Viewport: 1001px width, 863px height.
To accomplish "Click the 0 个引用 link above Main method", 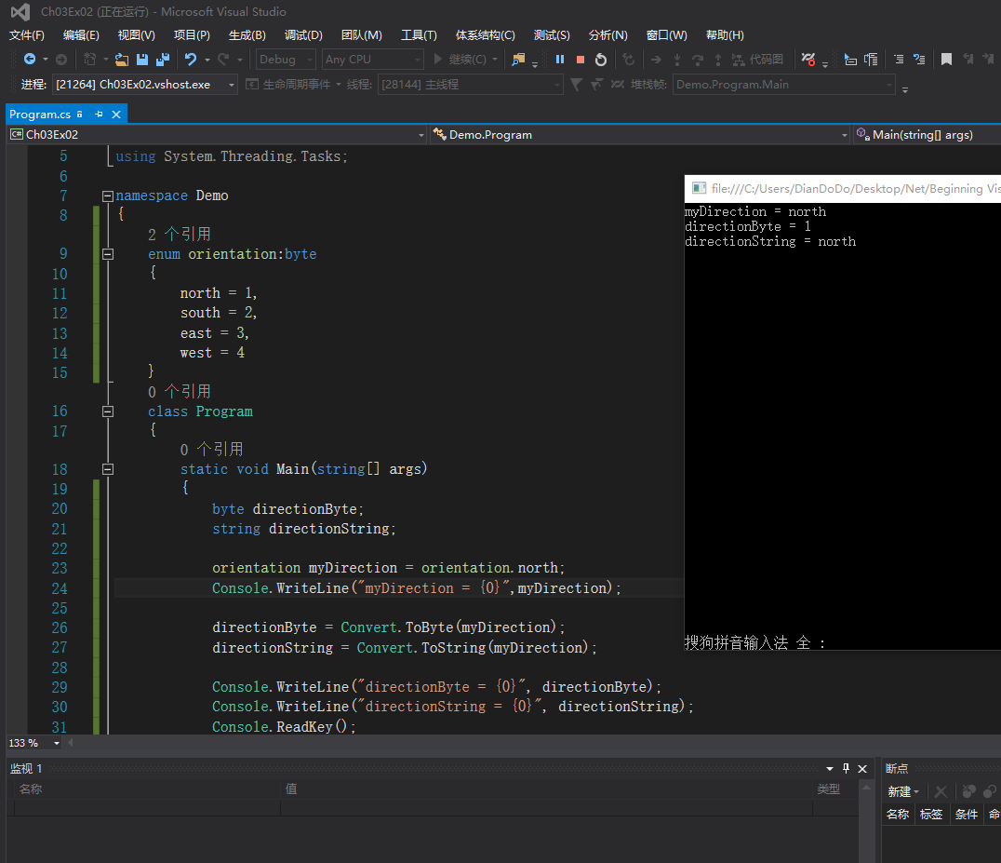I will click(x=211, y=449).
